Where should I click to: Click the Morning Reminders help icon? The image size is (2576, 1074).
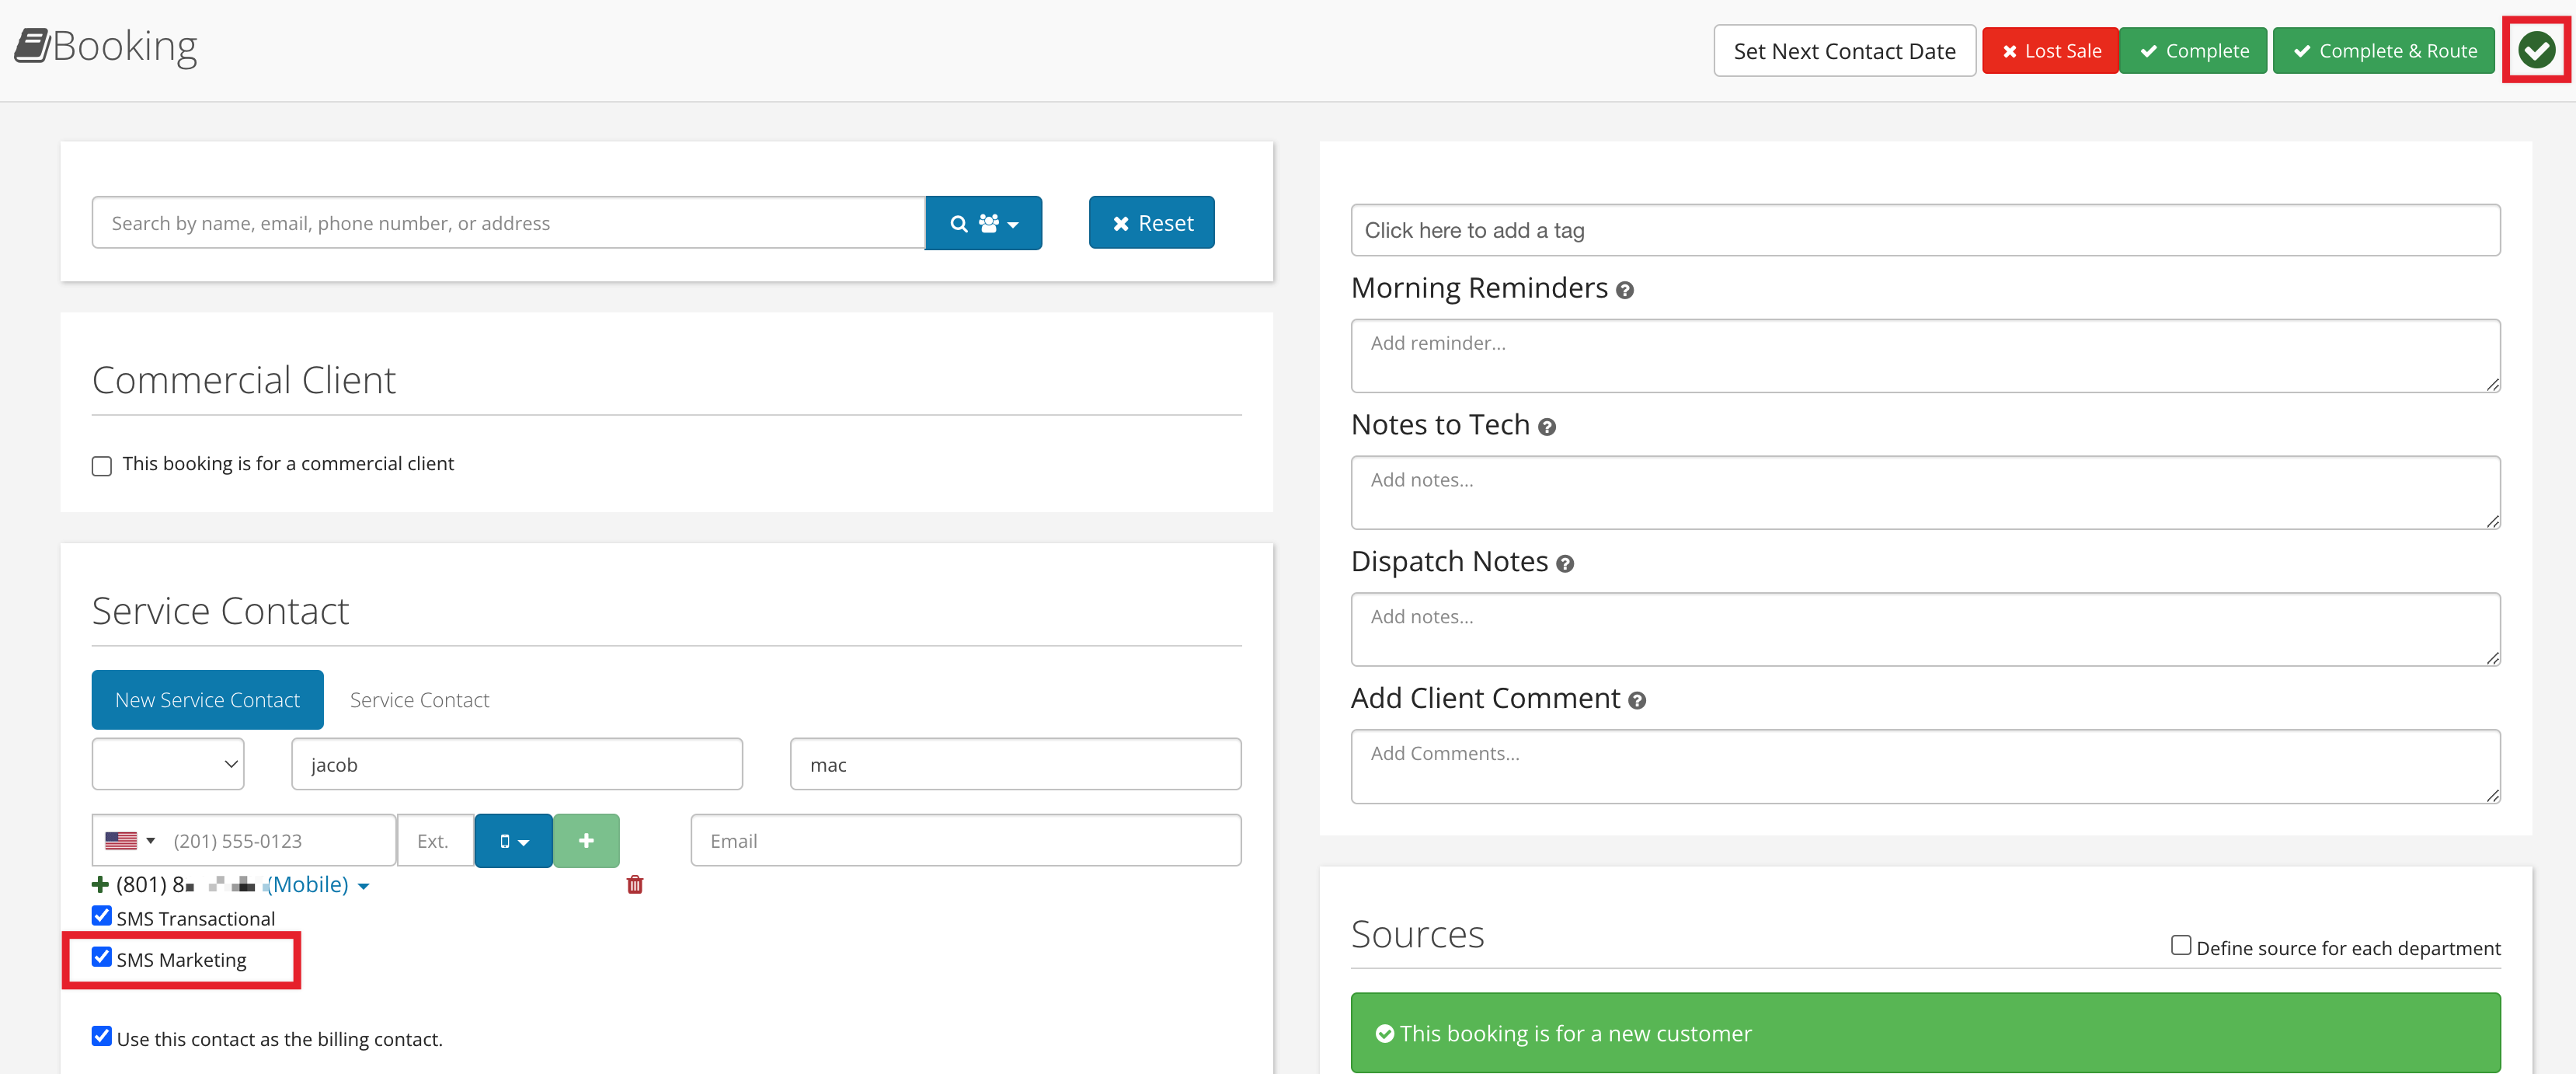tap(1625, 291)
